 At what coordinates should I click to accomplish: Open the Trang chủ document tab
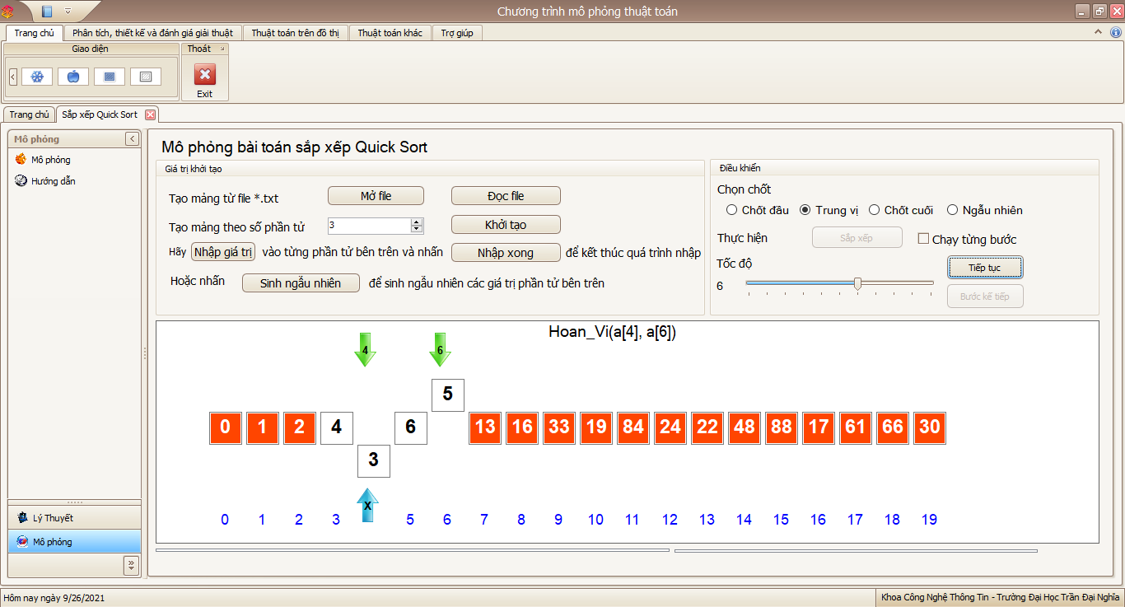tap(28, 114)
